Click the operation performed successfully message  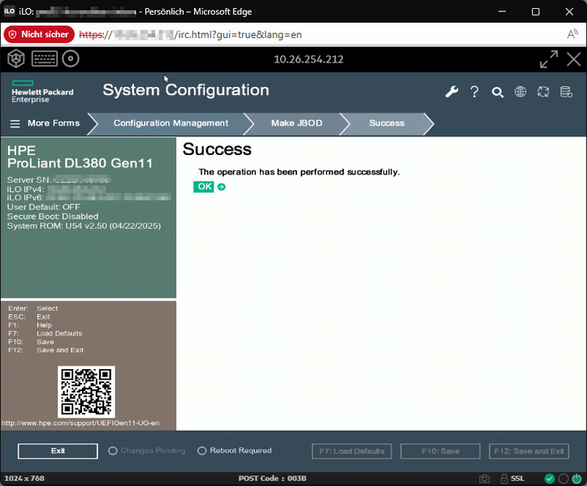coord(299,172)
